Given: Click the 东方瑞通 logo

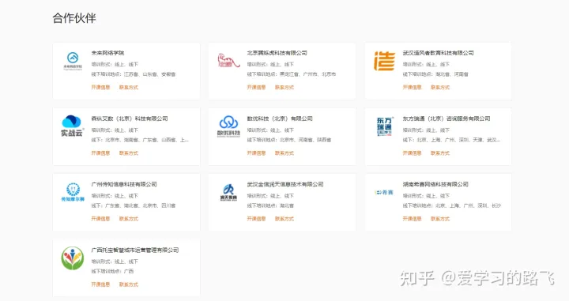Looking at the screenshot, I should (385, 126).
